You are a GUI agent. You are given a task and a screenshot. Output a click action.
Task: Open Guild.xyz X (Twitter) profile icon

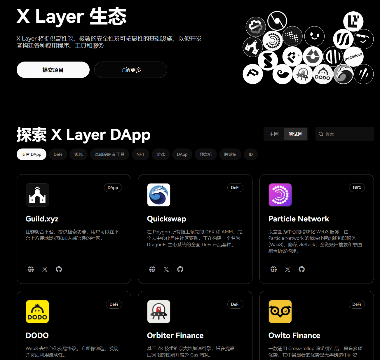tap(45, 269)
